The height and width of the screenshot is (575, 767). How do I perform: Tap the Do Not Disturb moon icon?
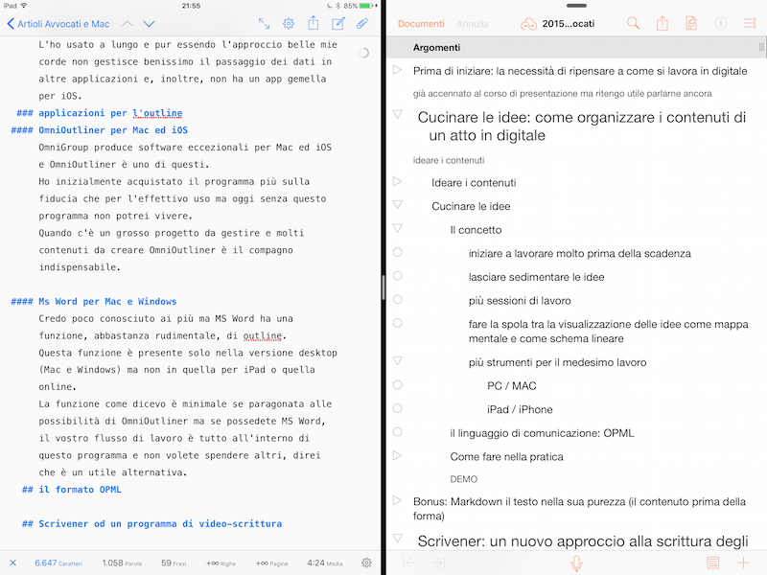pos(329,6)
